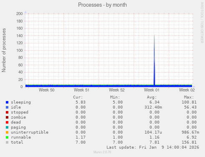Click the uninterruptible legend color swatch

tap(7, 132)
